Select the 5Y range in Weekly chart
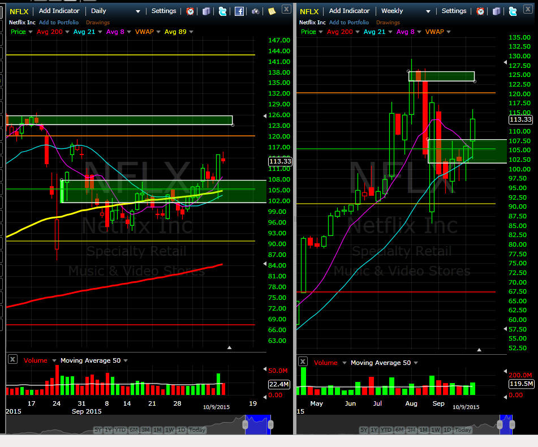 (364, 429)
